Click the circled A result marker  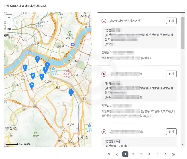(x=104, y=21)
